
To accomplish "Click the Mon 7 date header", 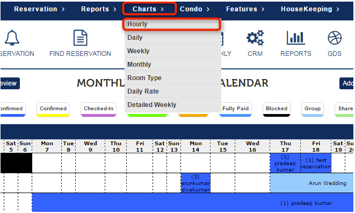I will click(47, 146).
